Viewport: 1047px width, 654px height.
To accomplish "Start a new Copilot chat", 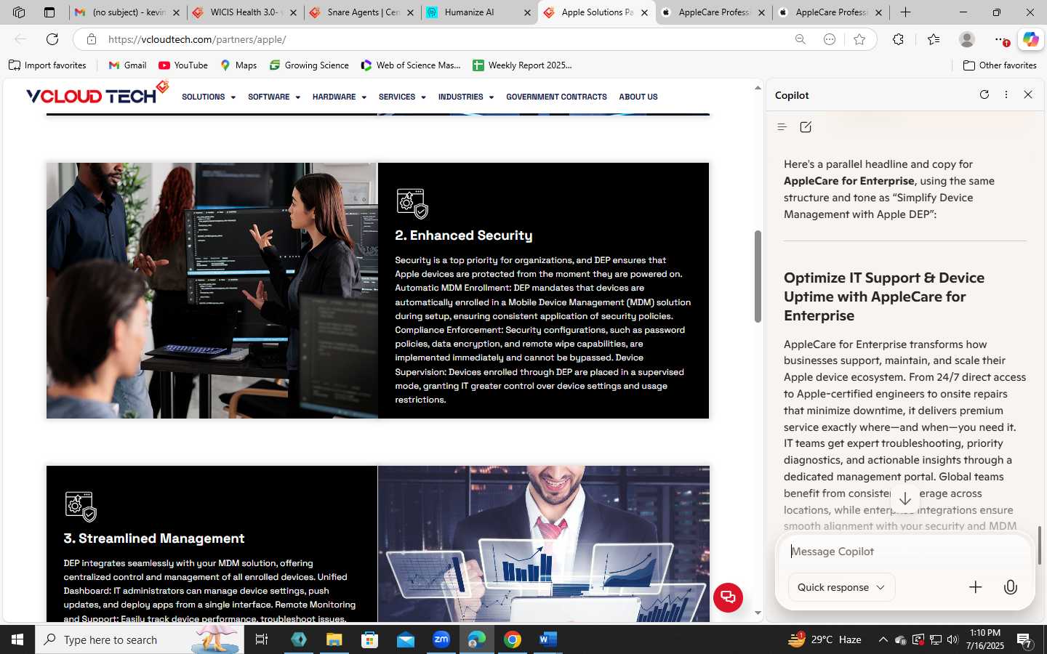I will [x=806, y=127].
